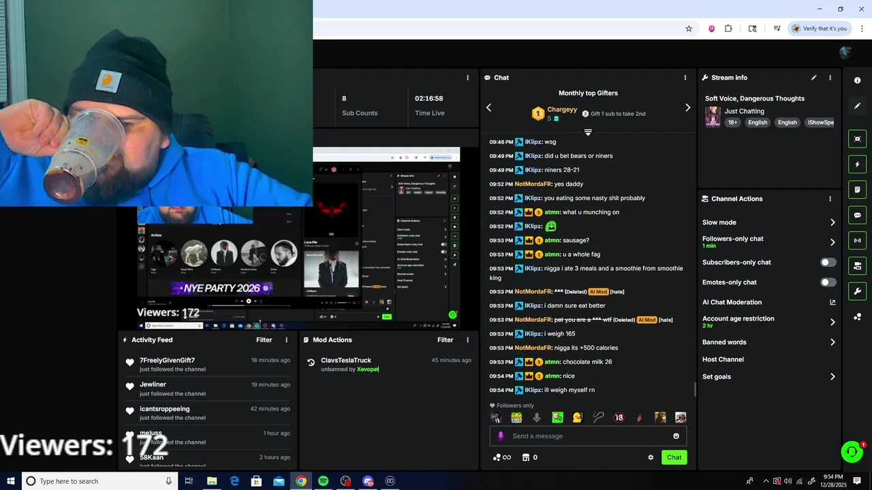Click the chat bubble icon in right sidebar

[x=857, y=215]
